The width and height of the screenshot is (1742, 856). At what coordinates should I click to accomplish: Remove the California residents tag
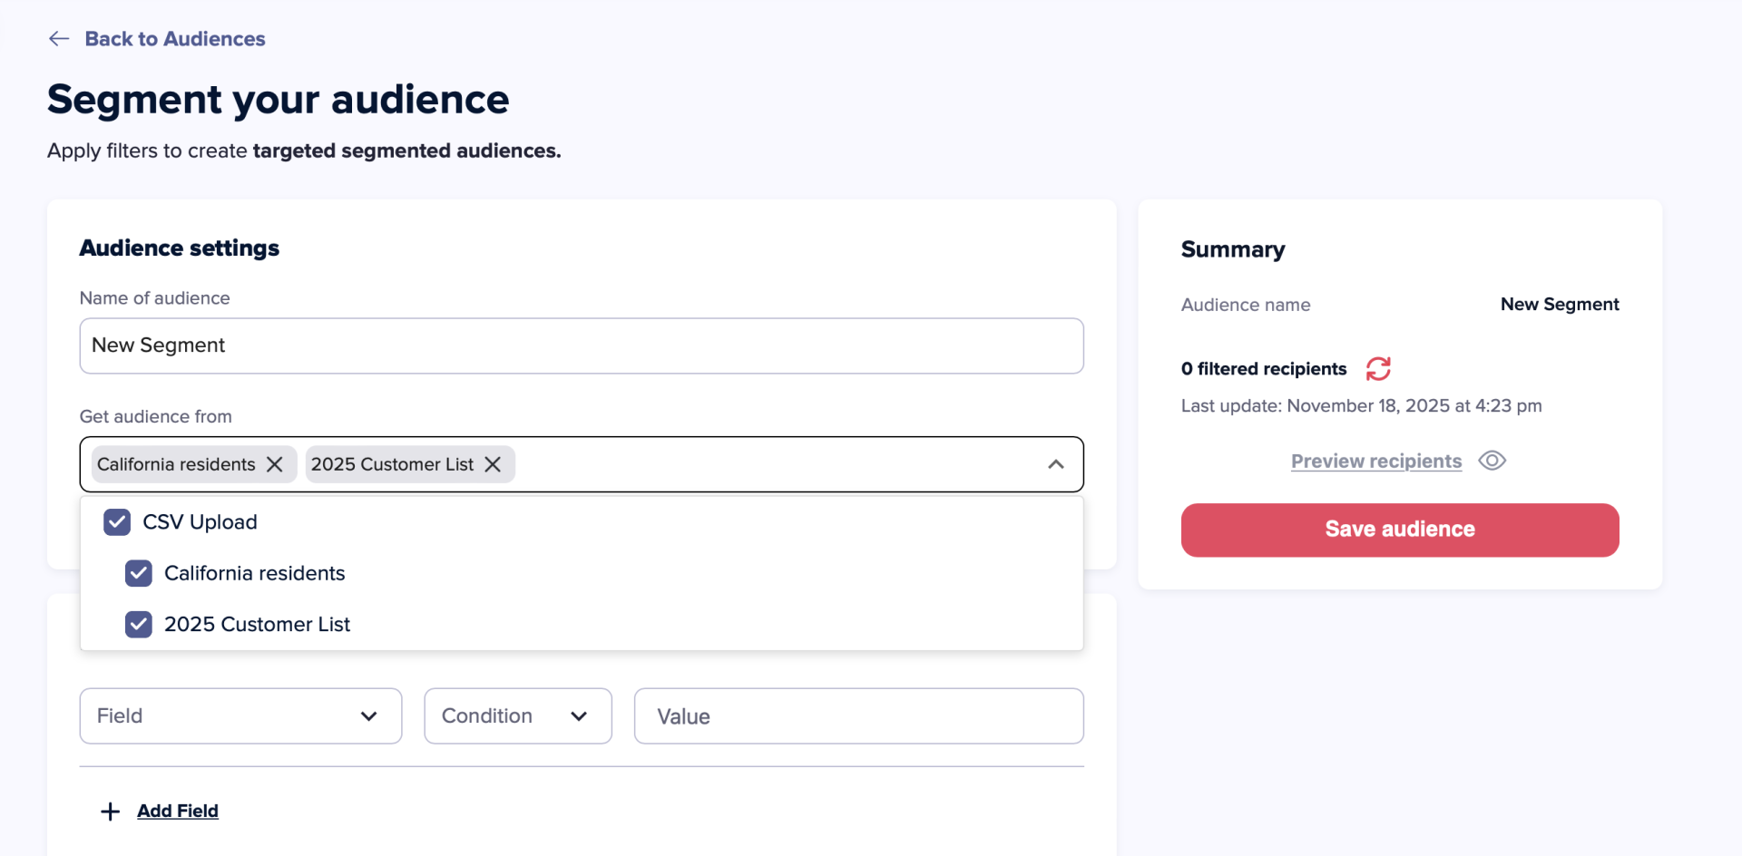tap(275, 464)
